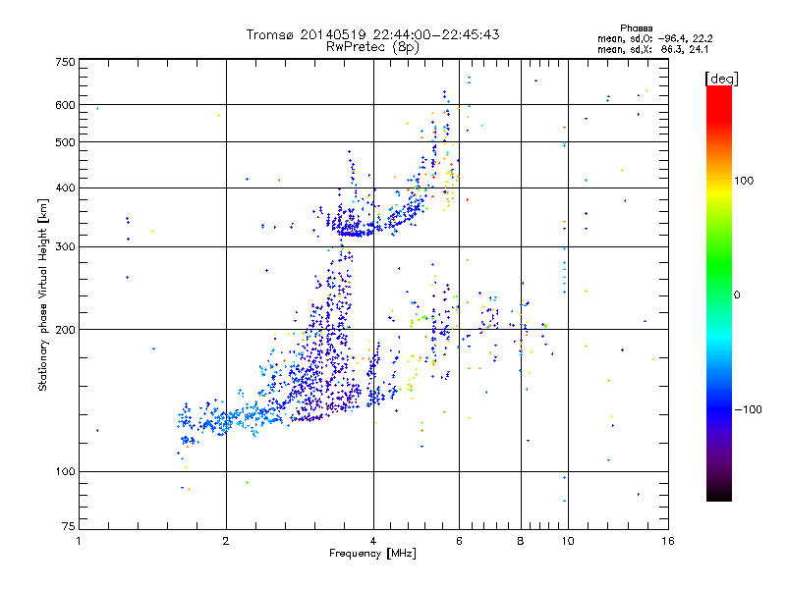Click the colorbar '-100' tick label
The image size is (786, 589).
tap(748, 409)
